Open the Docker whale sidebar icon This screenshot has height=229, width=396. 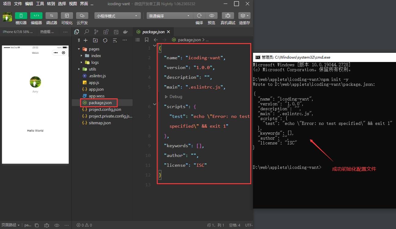pos(125,32)
